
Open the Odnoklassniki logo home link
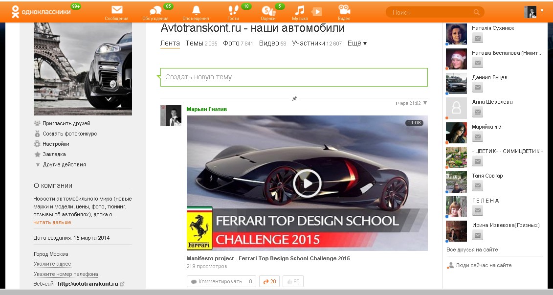pyautogui.click(x=41, y=12)
